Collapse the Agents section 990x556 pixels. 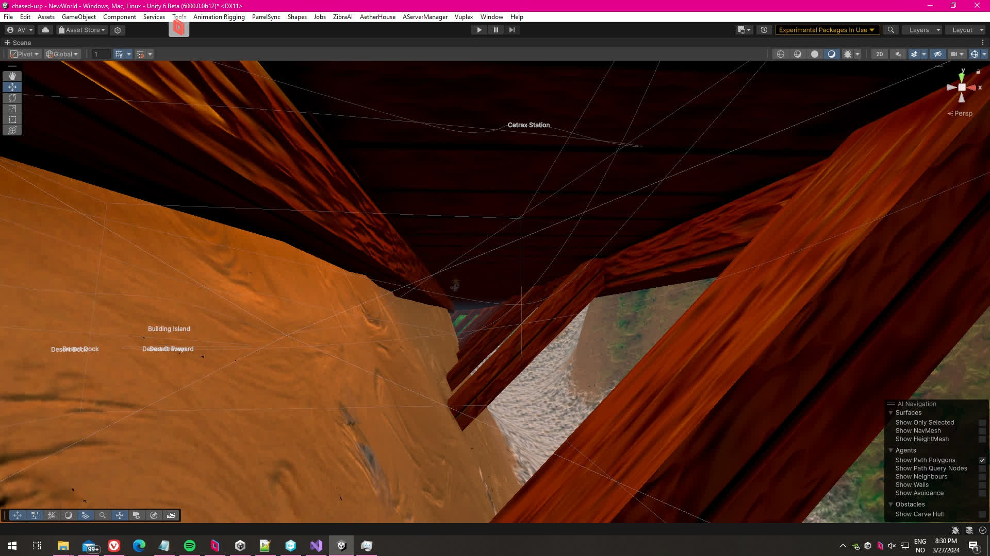(890, 450)
